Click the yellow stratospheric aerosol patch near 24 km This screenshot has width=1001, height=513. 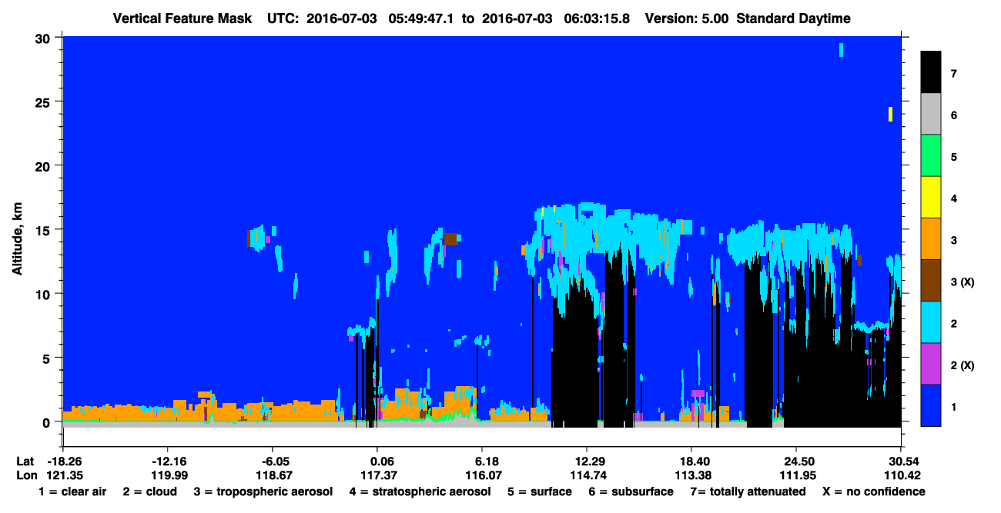890,114
